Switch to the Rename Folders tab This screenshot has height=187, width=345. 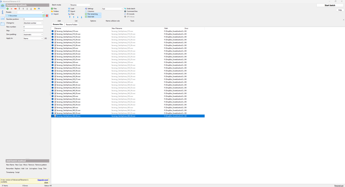click(x=72, y=25)
